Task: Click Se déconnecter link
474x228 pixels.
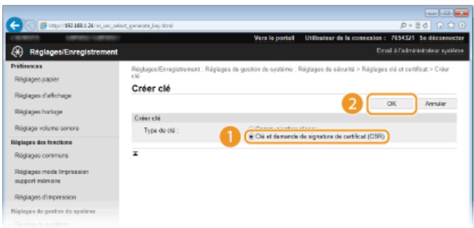Action: pos(442,38)
